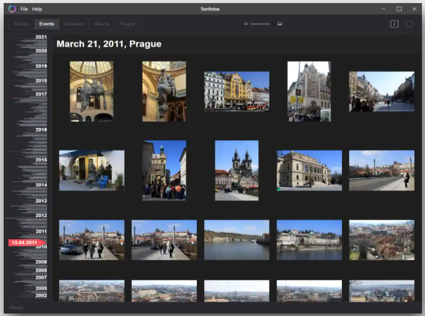425x316 pixels.
Task: Open the File menu
Action: coord(24,9)
